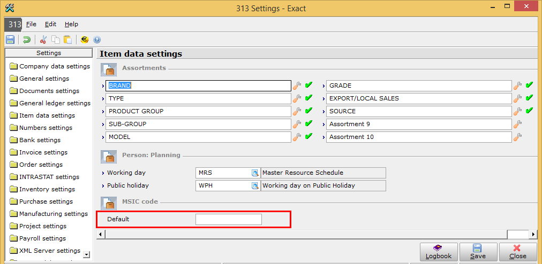Screen dimensions: 542x264
Task: Click the Close button at bottom right
Action: (x=517, y=251)
